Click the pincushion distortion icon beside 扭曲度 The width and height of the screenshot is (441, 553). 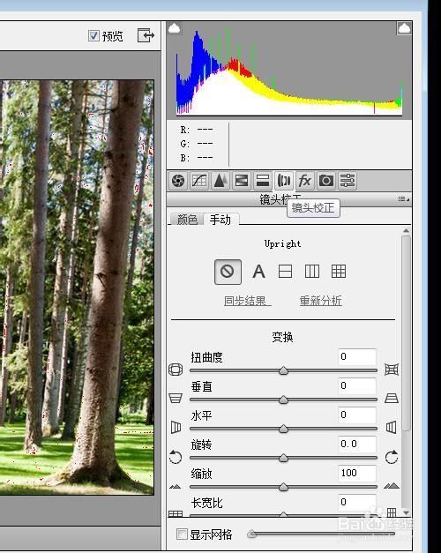392,370
